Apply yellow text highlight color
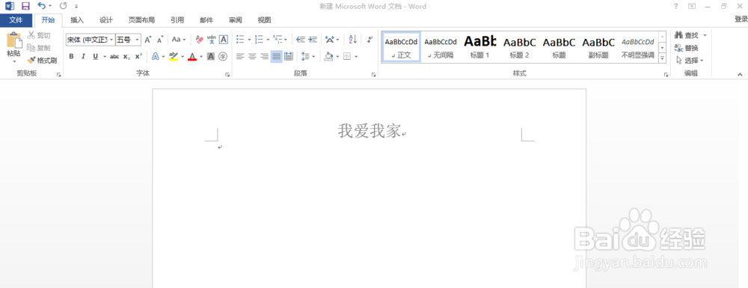The width and height of the screenshot is (748, 288). click(174, 57)
